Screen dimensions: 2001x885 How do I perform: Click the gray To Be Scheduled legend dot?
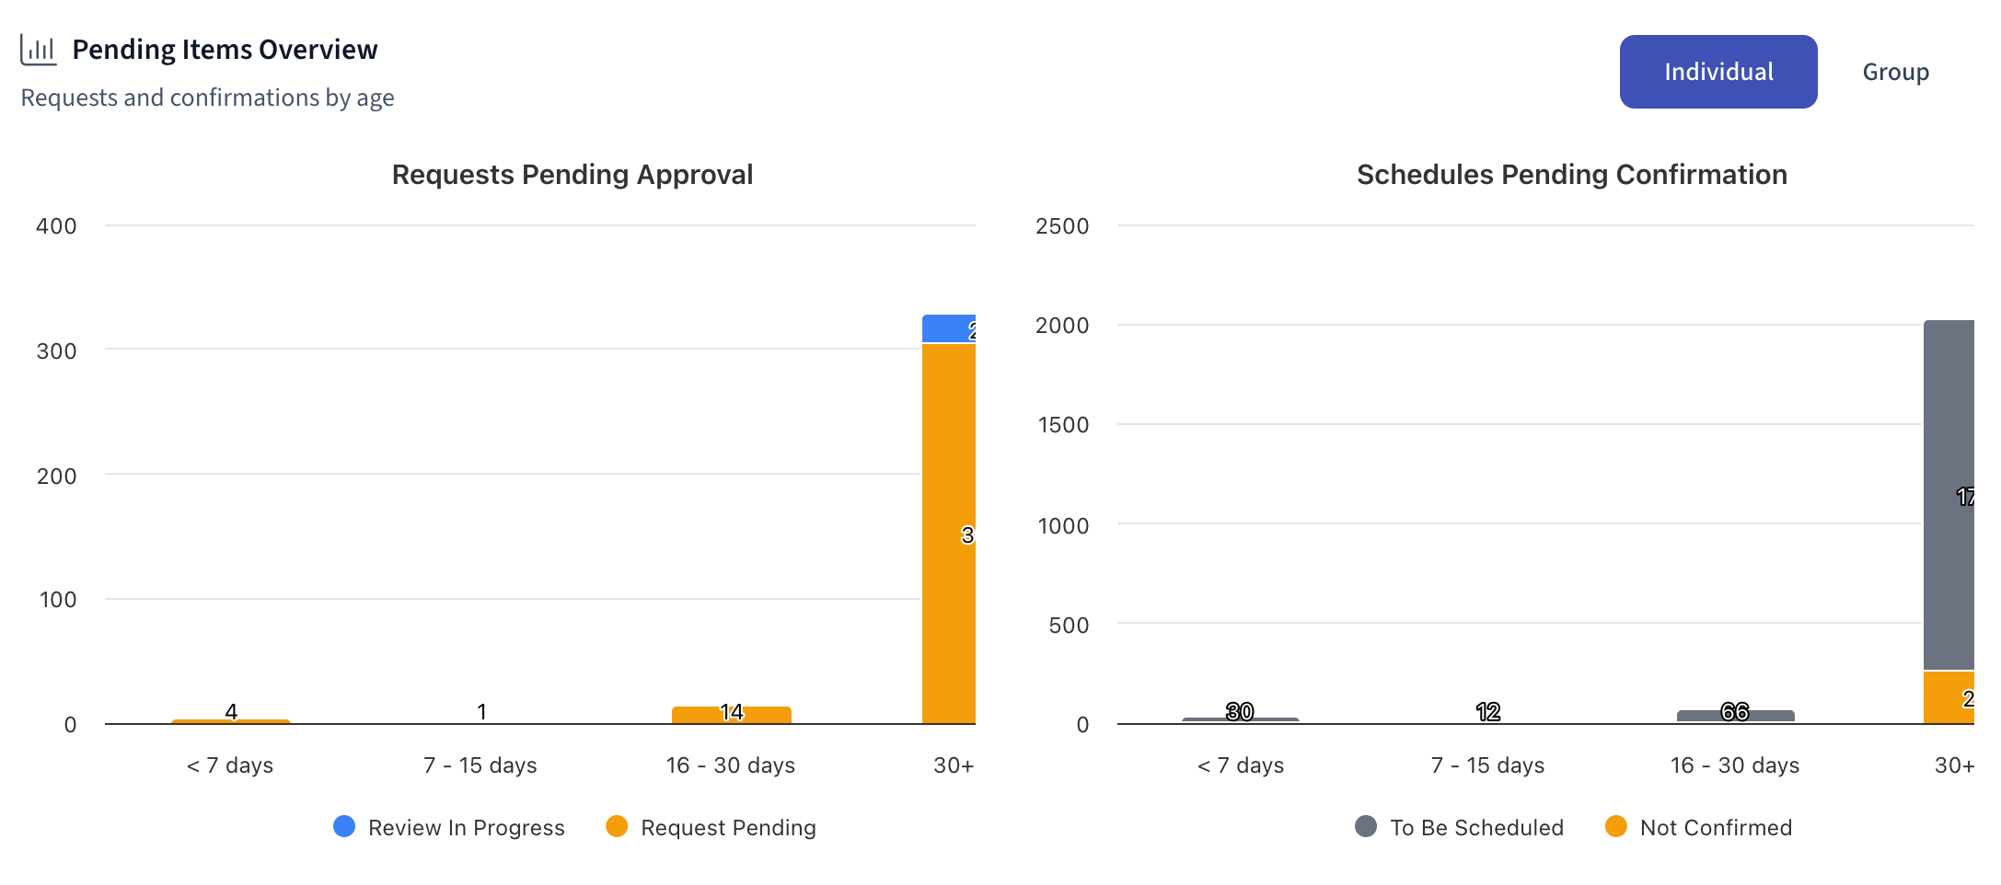[x=1366, y=827]
